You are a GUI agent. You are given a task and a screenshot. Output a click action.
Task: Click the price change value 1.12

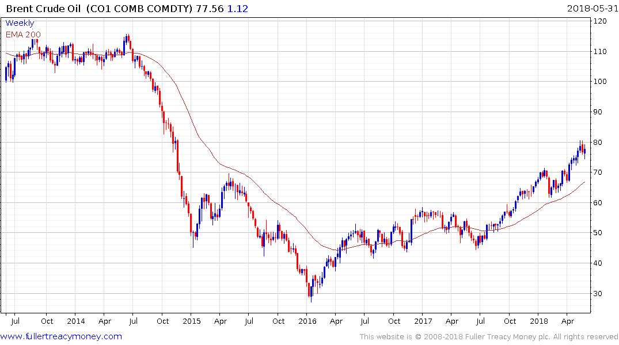pos(238,9)
